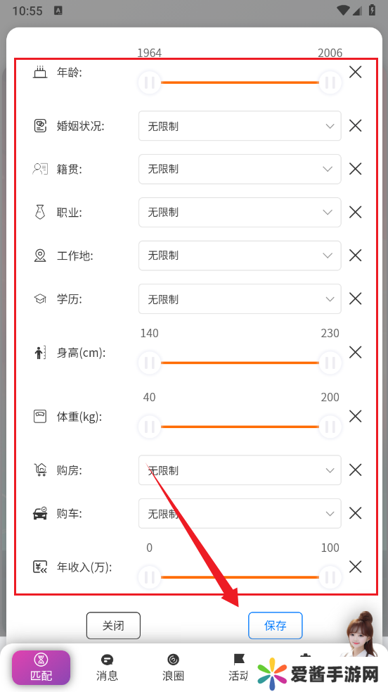Click the 保存 button

click(x=276, y=625)
